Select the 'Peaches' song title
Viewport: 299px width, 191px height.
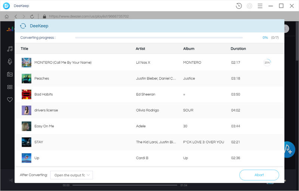tap(41, 78)
